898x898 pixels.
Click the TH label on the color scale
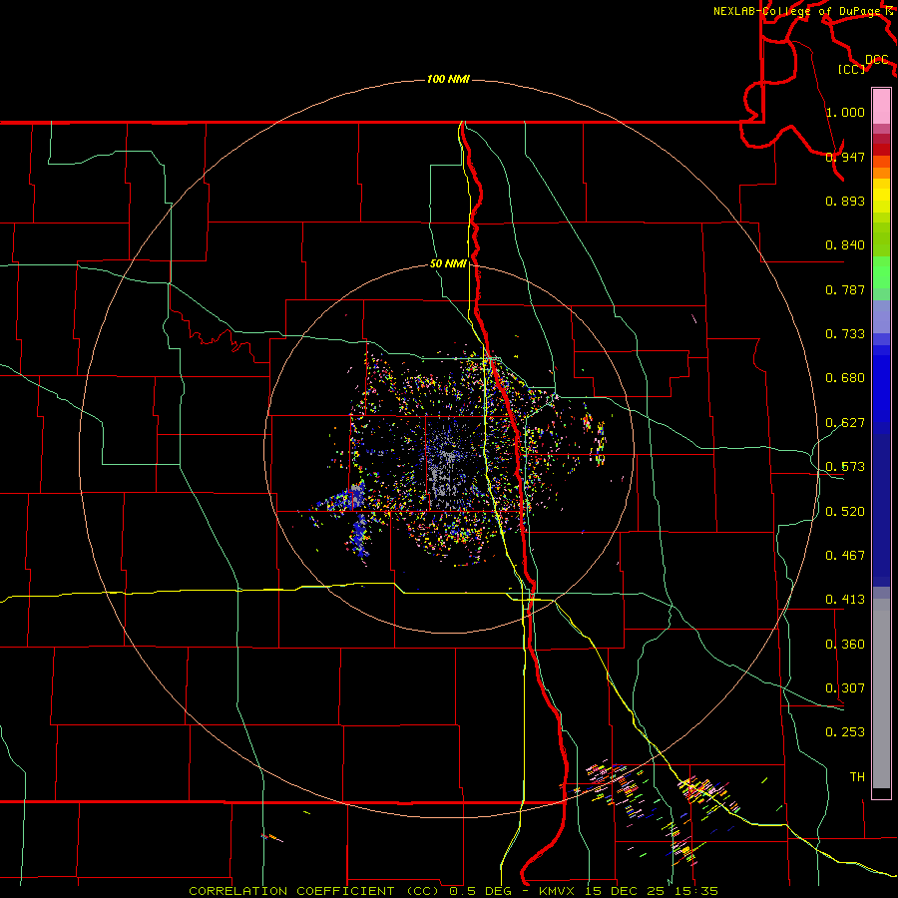click(x=857, y=777)
